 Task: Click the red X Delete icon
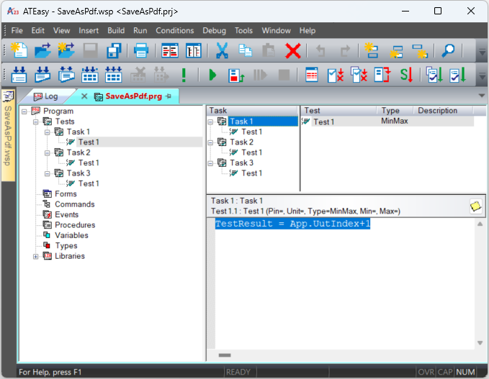click(292, 50)
